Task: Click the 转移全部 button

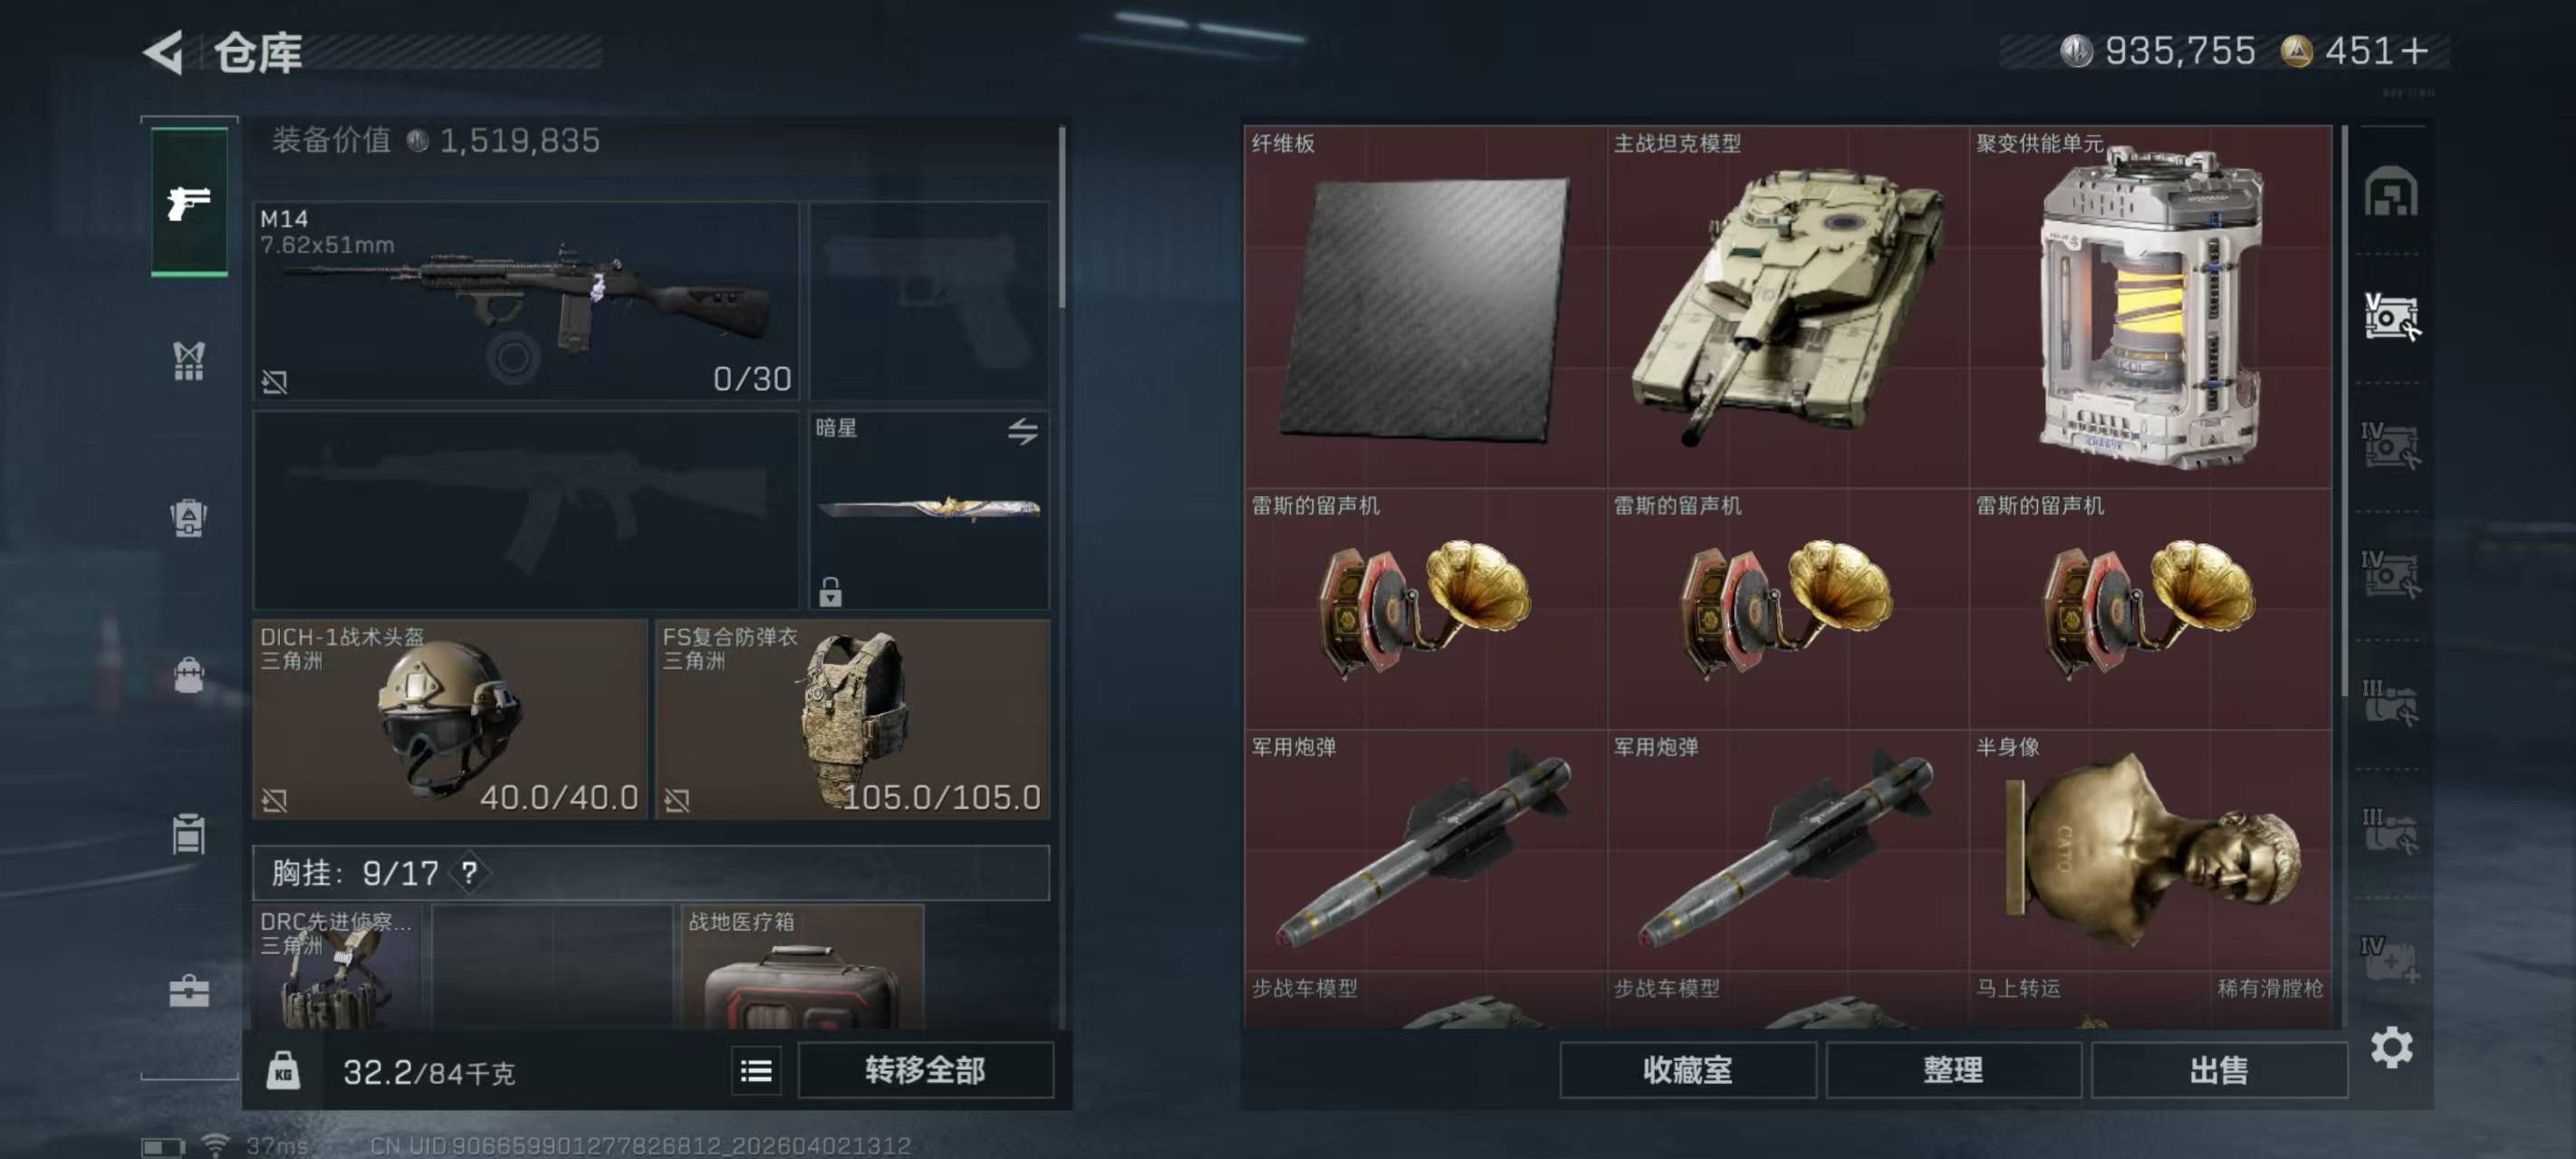Action: [x=925, y=1070]
